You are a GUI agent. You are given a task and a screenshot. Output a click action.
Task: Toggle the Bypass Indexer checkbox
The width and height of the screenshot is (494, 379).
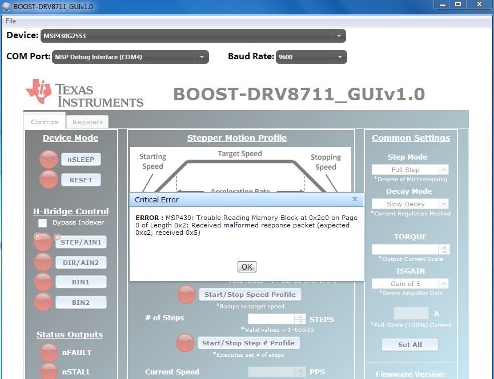coord(42,223)
